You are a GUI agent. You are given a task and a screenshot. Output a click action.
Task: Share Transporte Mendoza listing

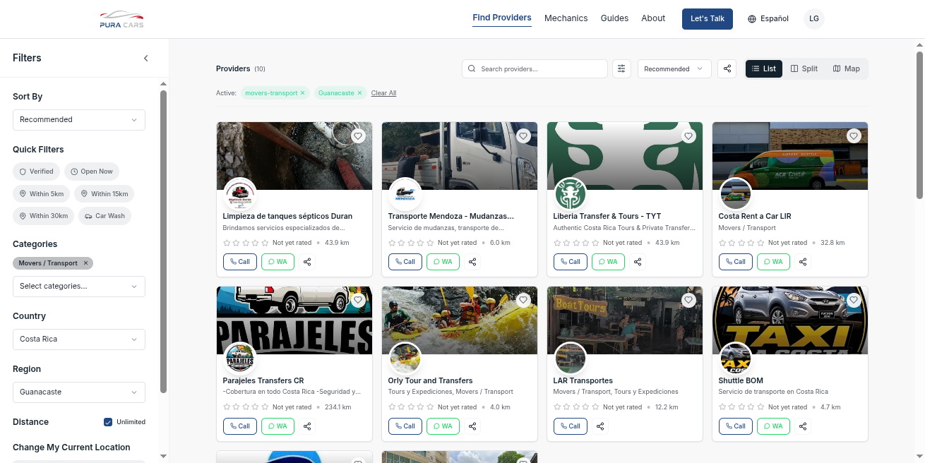click(x=472, y=262)
